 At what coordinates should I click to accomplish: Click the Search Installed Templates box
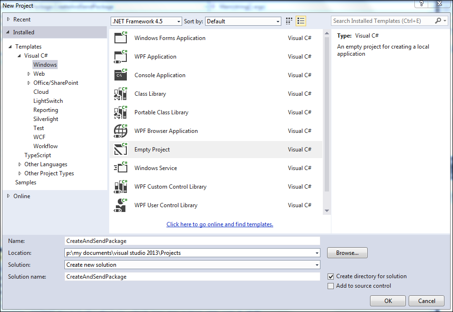click(x=383, y=21)
